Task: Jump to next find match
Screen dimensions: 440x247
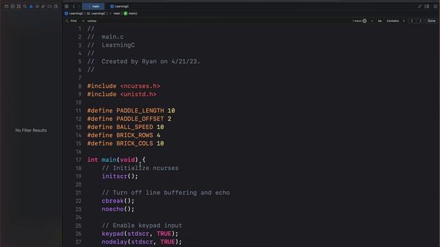Action: pos(420,21)
